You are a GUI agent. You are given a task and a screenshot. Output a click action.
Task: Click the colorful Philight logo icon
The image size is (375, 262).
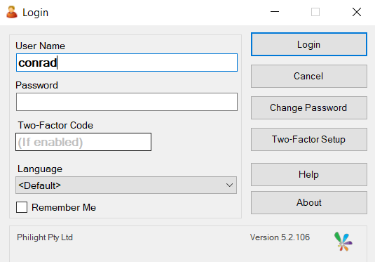343,242
